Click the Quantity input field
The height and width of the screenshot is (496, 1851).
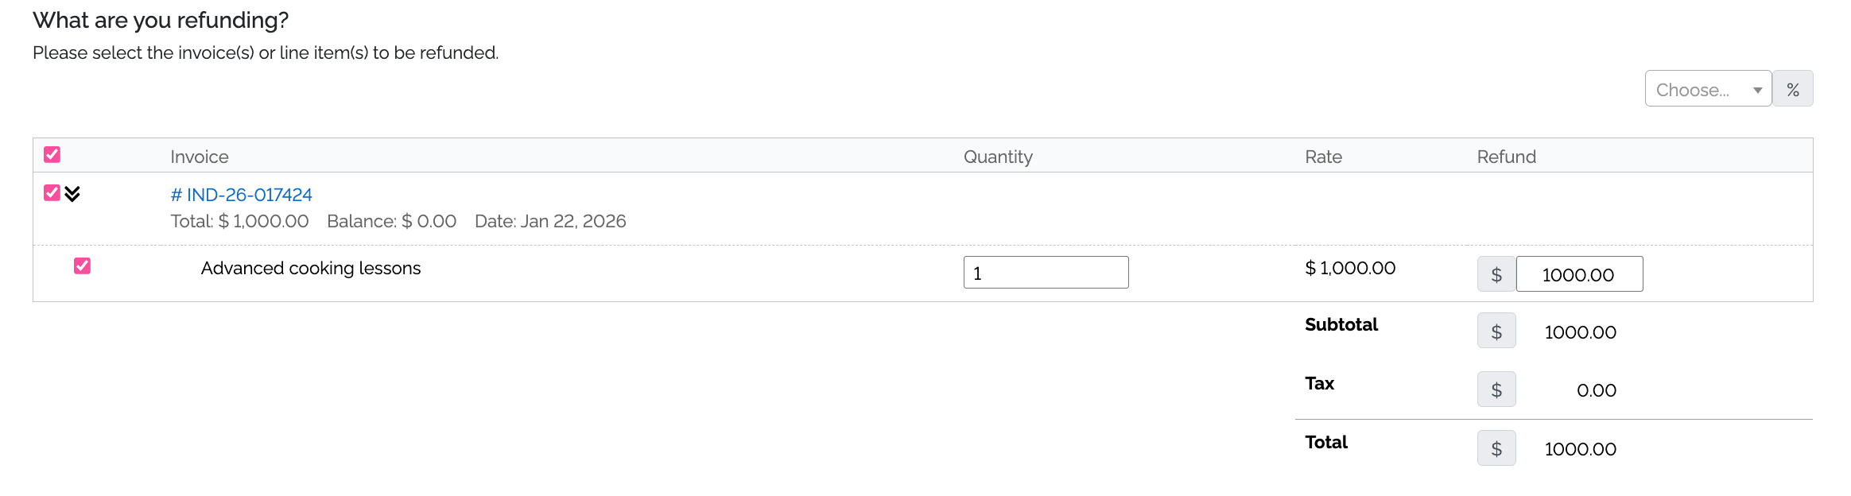1045,273
